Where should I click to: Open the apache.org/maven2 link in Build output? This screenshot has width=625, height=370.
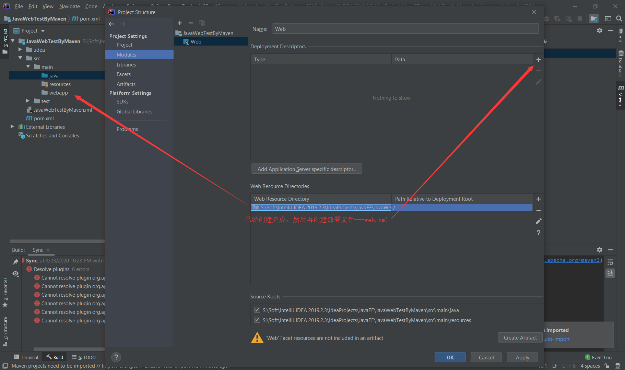[x=572, y=260]
